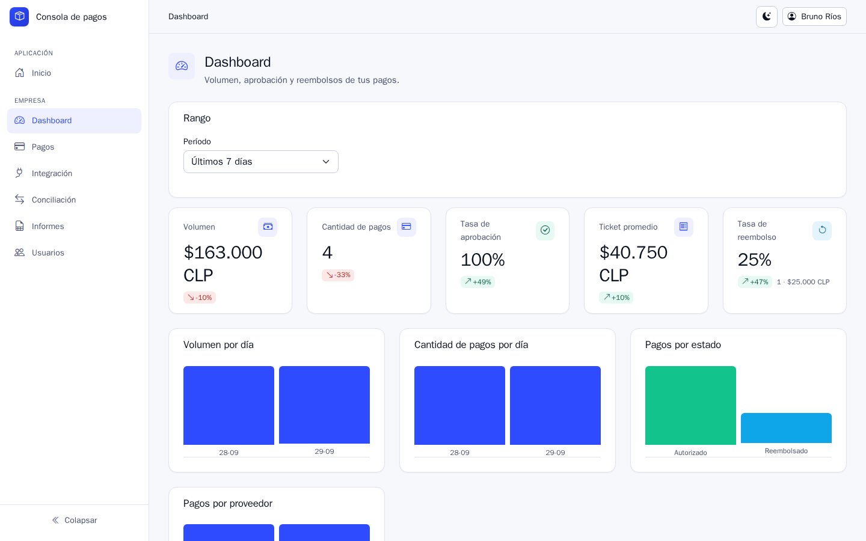The image size is (866, 541).
Task: Click the Volumen card money icon
Action: click(268, 227)
